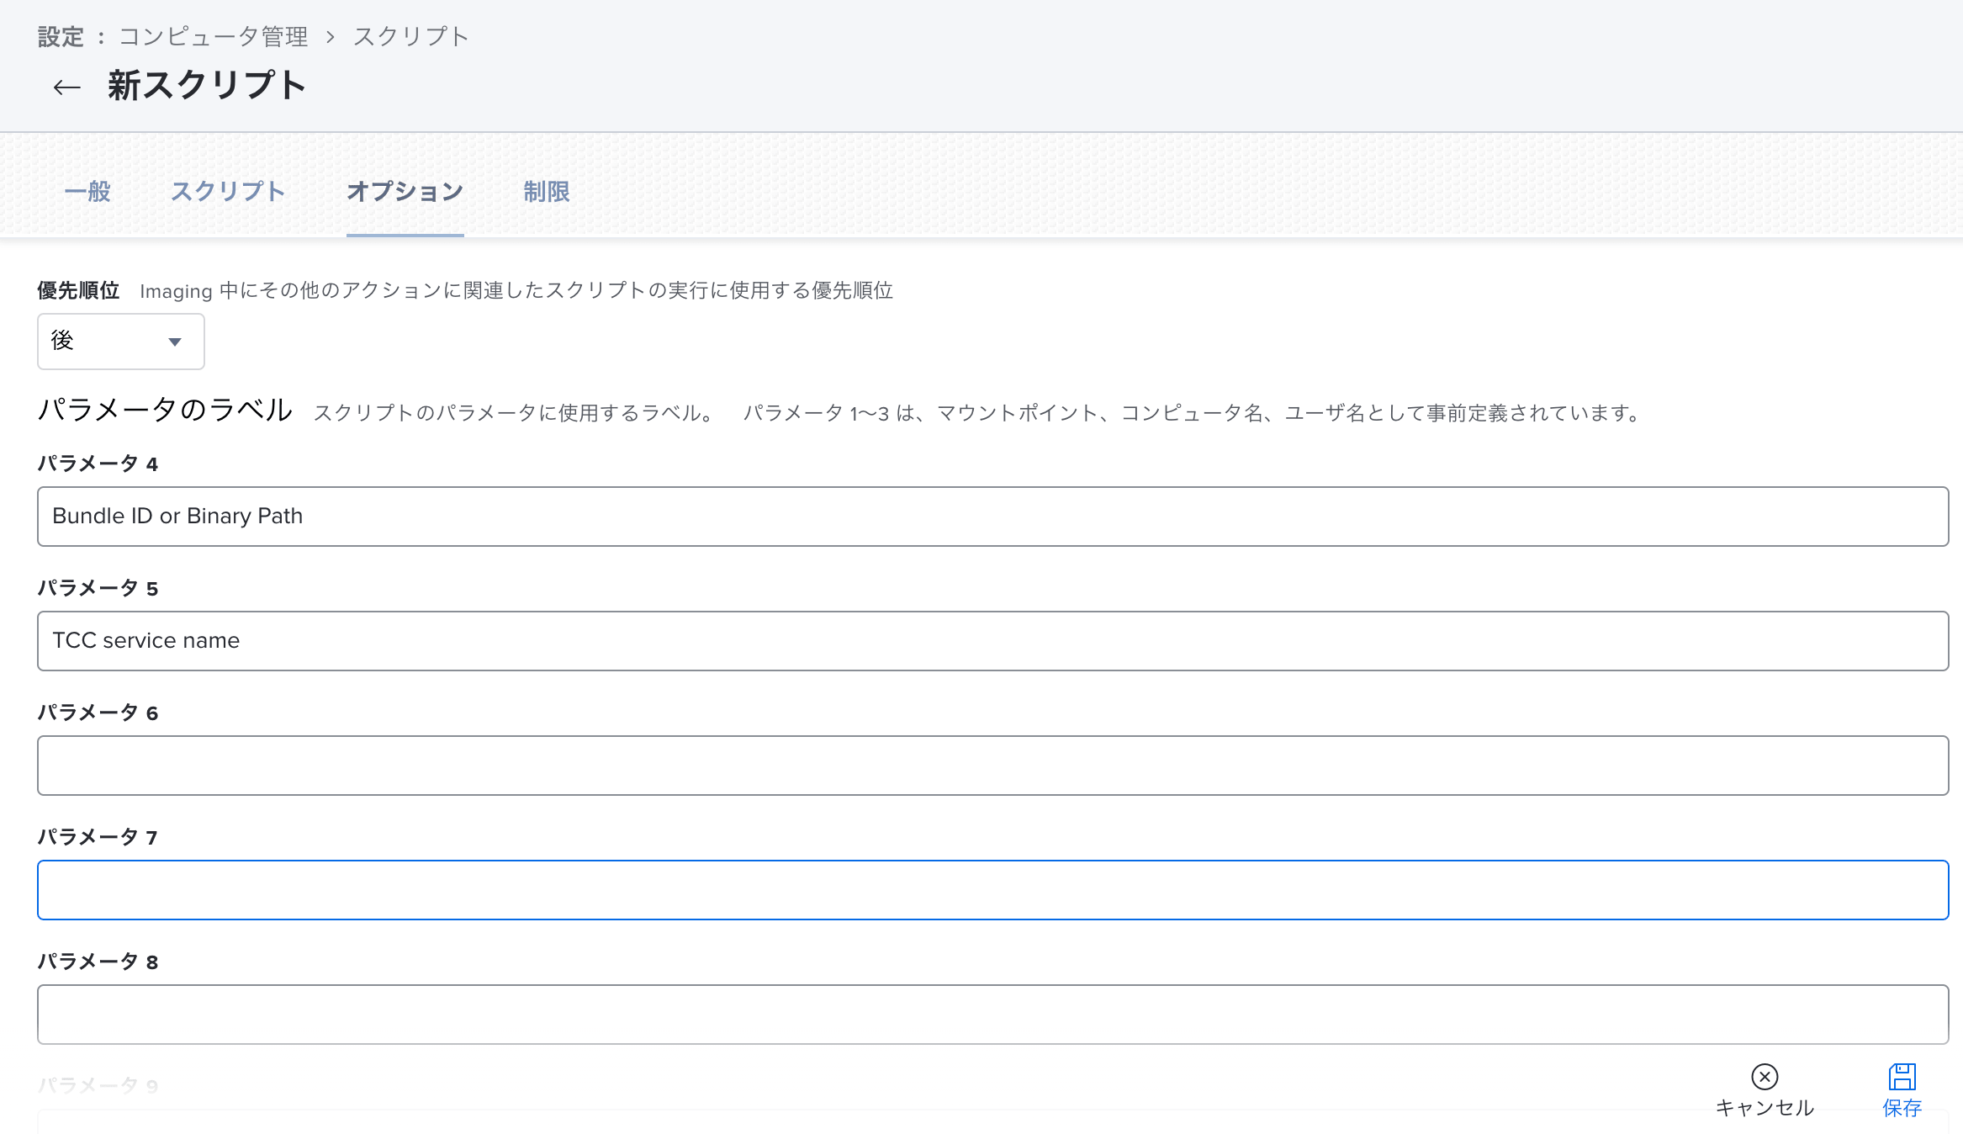
Task: Click the パラメータ 6 label
Action: 98,713
